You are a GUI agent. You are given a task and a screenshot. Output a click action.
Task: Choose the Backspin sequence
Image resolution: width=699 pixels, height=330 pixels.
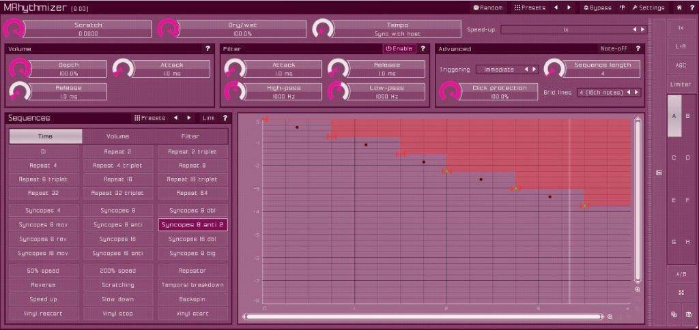[x=192, y=299]
